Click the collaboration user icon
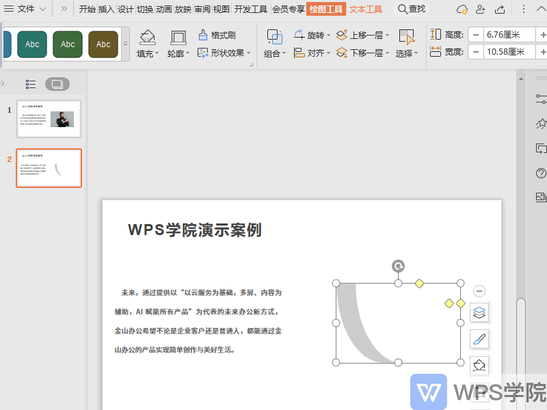The image size is (547, 410). point(481,9)
